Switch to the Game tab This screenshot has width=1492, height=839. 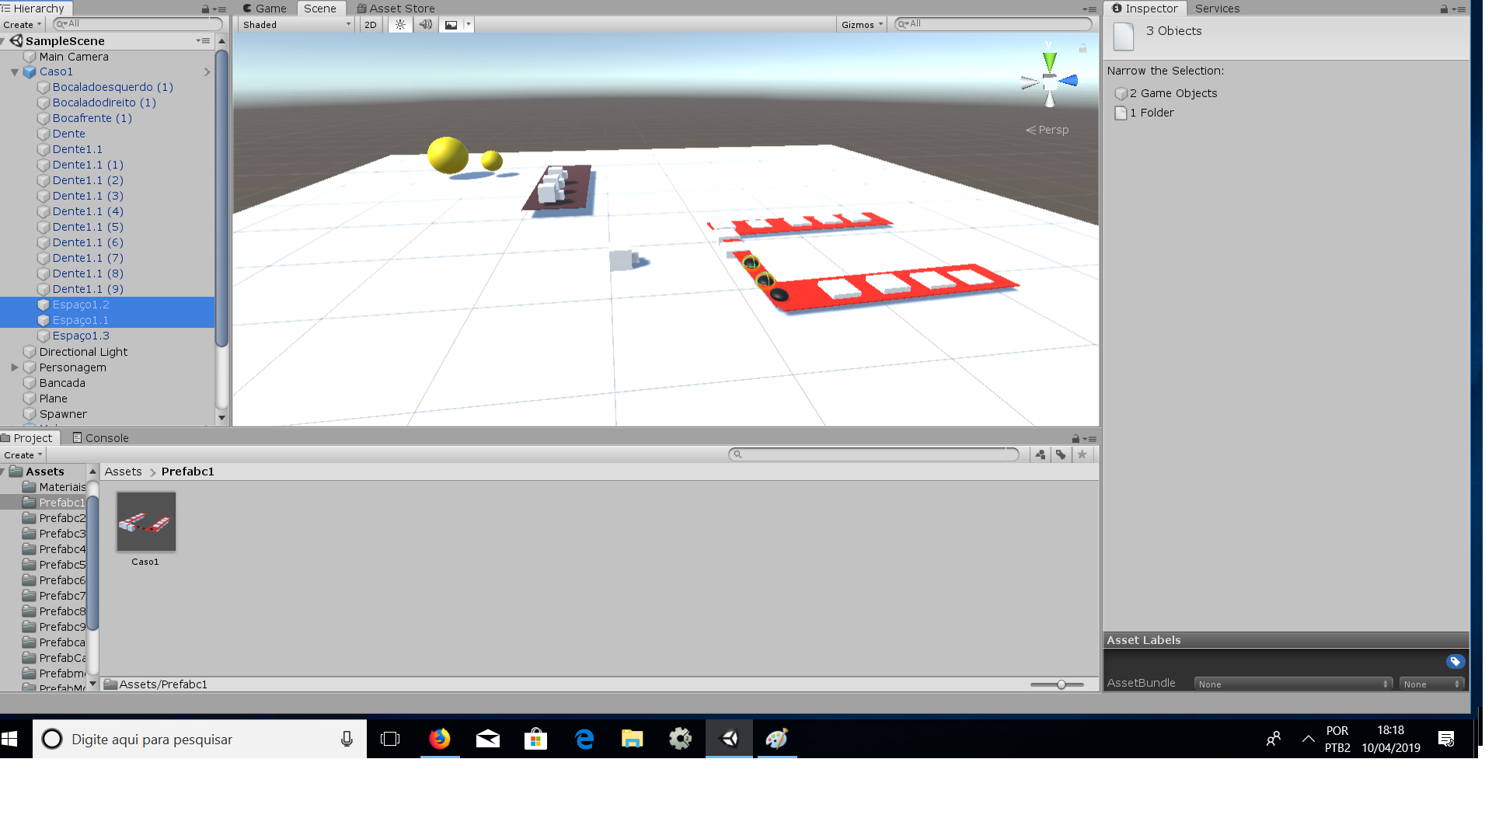[x=264, y=8]
